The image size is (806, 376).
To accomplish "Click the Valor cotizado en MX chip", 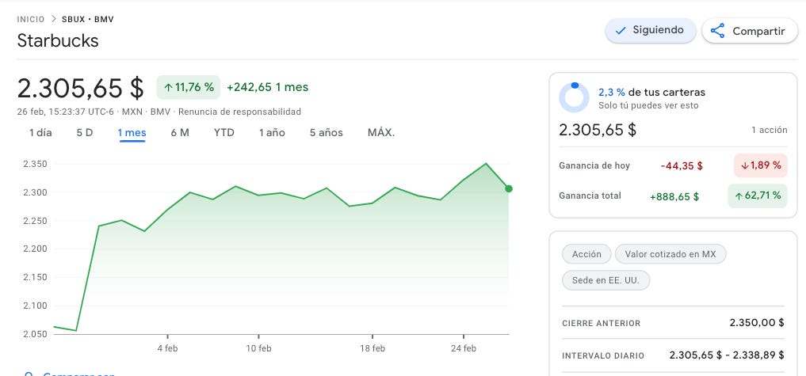I will pos(670,254).
